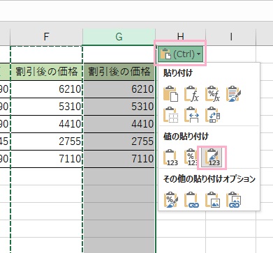273x253 pixels.
Task: Select Formatting-only paste option
Action: [170, 199]
